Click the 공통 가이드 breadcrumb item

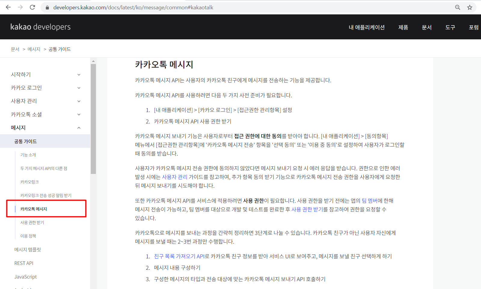[60, 49]
